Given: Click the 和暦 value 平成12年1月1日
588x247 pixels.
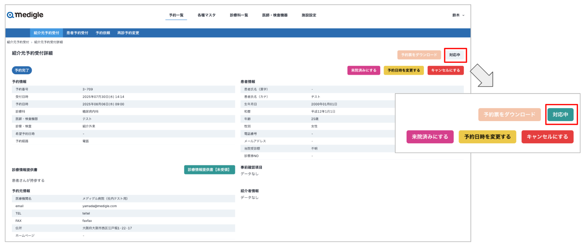Looking at the screenshot, I should tap(323, 112).
